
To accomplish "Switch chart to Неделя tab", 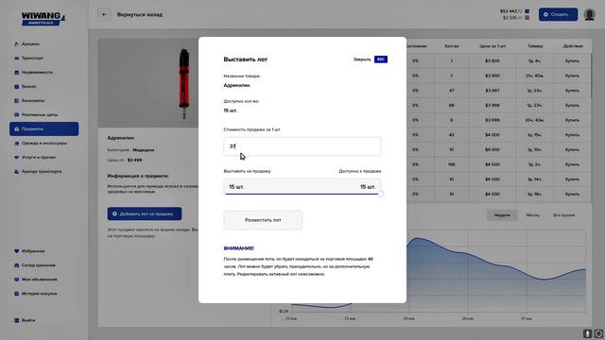I will click(502, 215).
